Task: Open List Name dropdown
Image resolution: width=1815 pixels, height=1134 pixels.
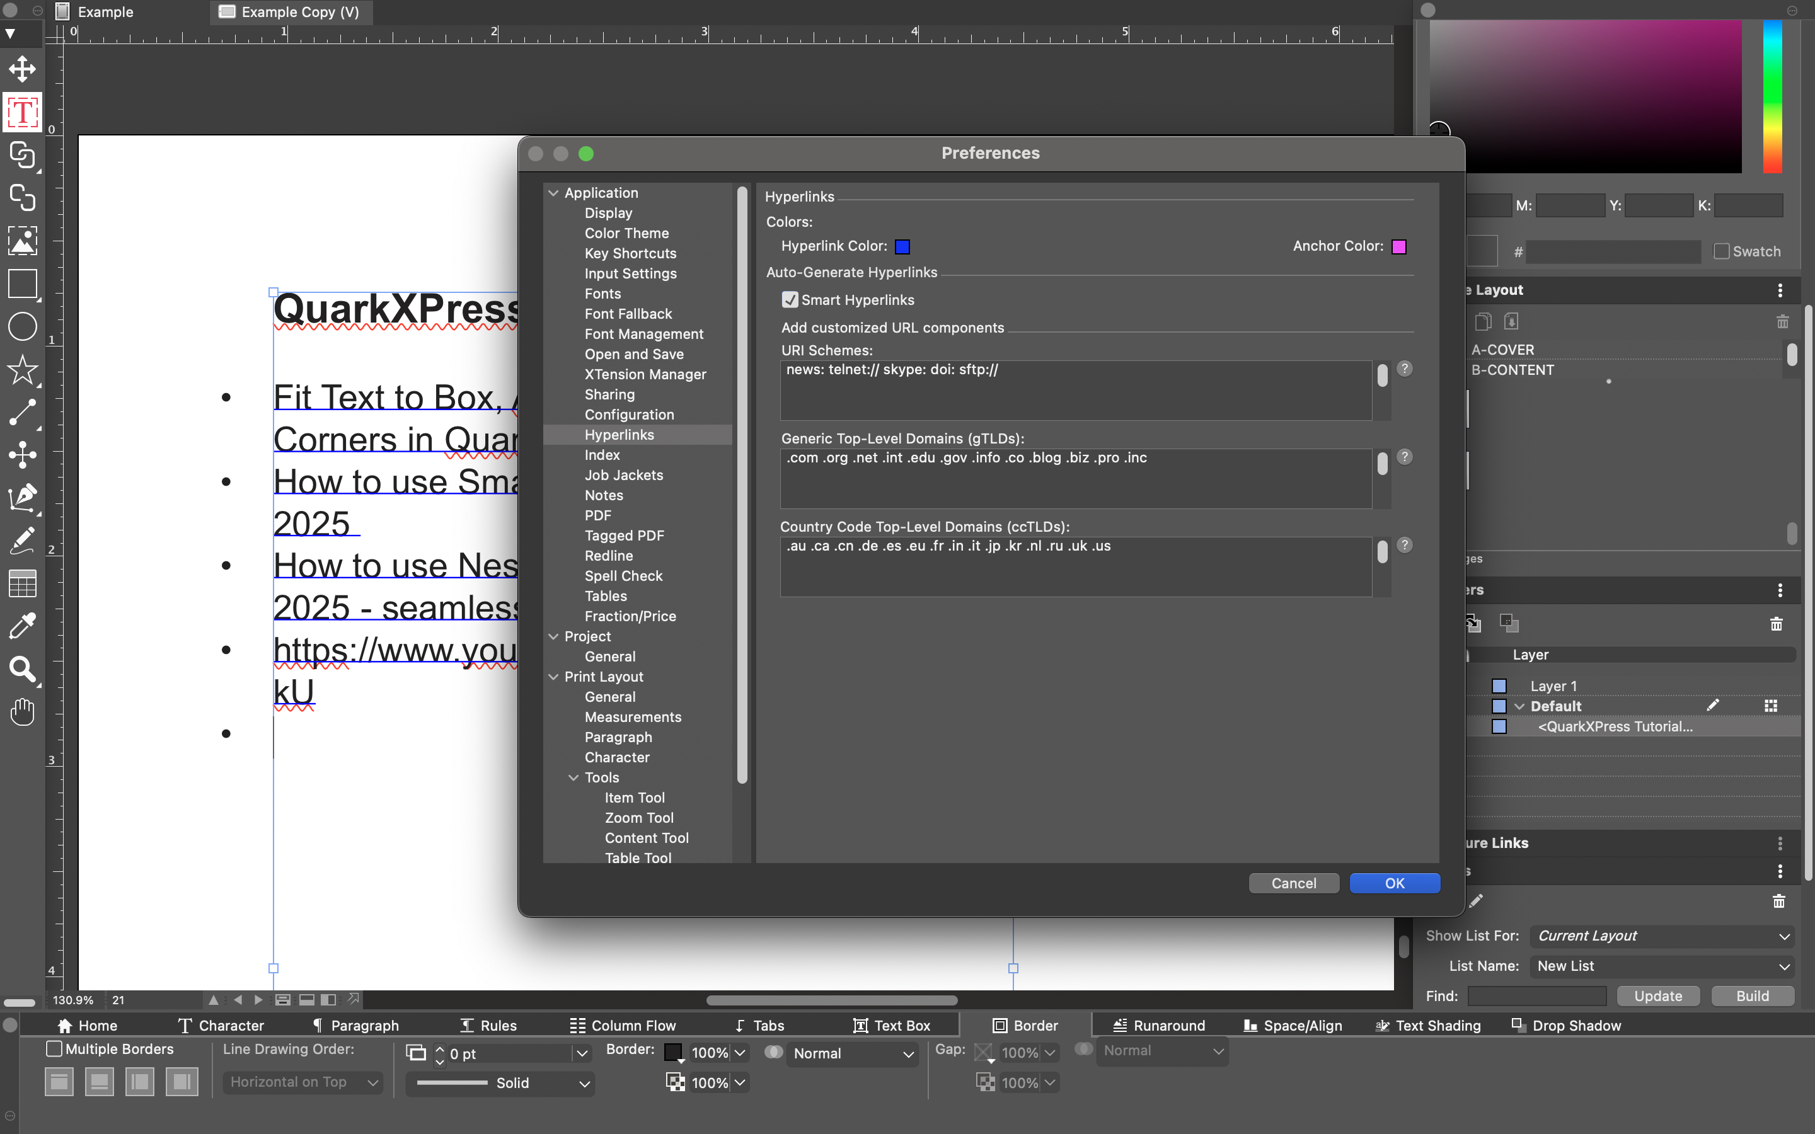Action: [x=1662, y=966]
